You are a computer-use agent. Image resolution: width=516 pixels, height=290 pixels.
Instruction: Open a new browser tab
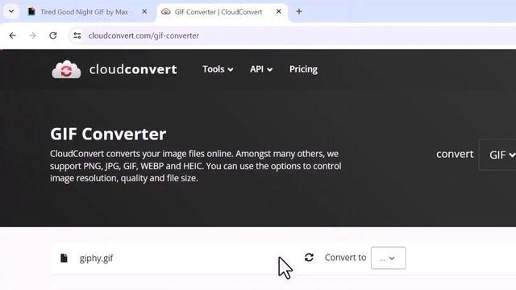click(299, 11)
